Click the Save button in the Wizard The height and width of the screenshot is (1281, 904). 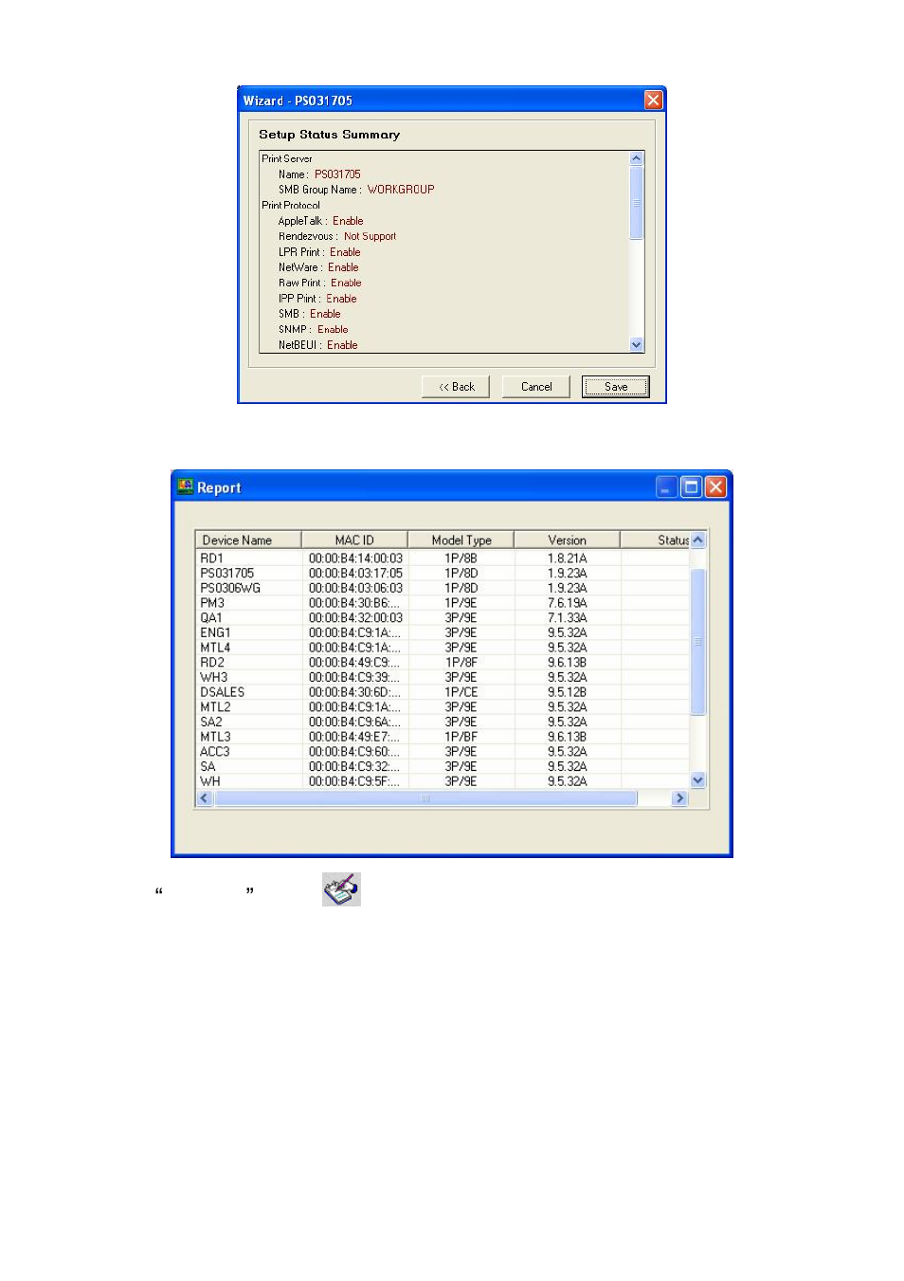coord(615,387)
